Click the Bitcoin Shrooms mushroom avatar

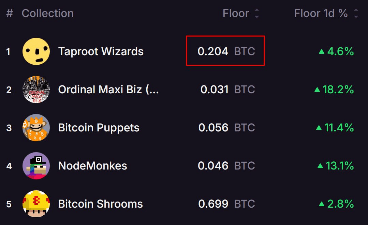tap(36, 204)
